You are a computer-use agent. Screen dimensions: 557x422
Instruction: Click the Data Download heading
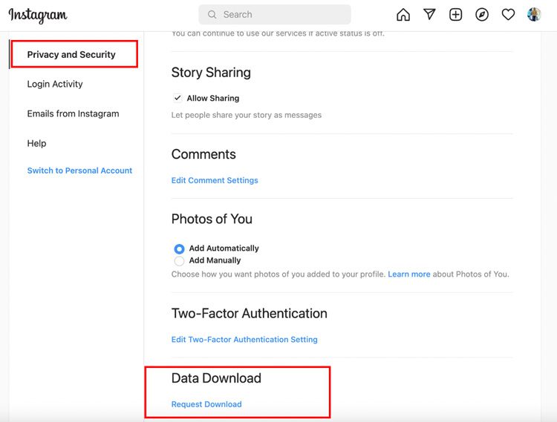click(x=216, y=378)
